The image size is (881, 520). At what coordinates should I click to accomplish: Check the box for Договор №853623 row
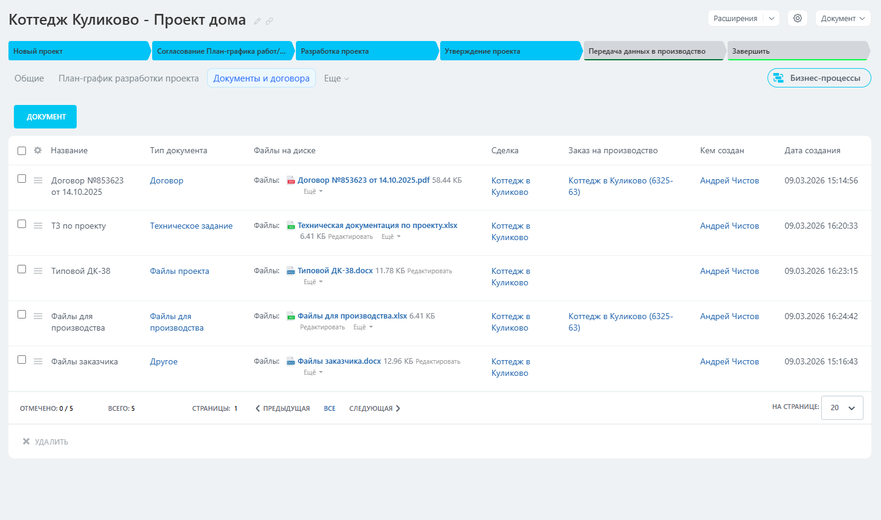22,179
